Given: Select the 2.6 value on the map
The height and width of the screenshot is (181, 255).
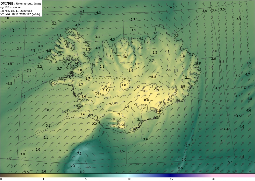Looking at the screenshot, I should [99, 107].
